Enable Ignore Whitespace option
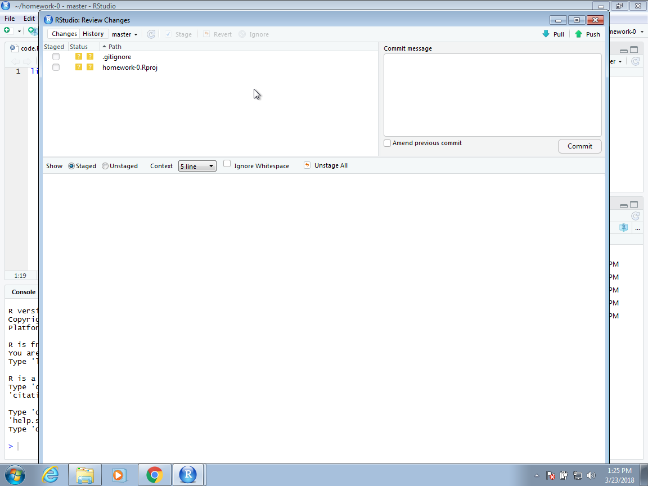Viewport: 648px width, 486px height. coord(227,164)
